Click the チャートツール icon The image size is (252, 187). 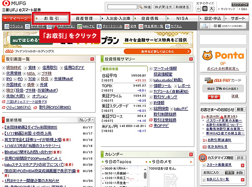99,26
